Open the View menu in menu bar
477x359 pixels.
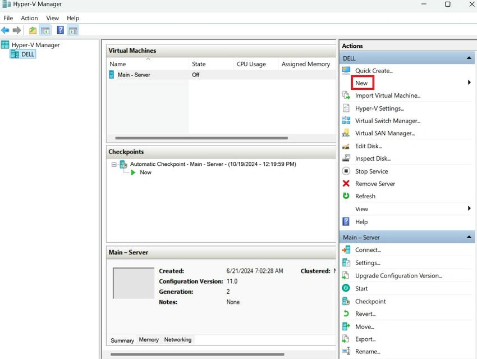(52, 18)
